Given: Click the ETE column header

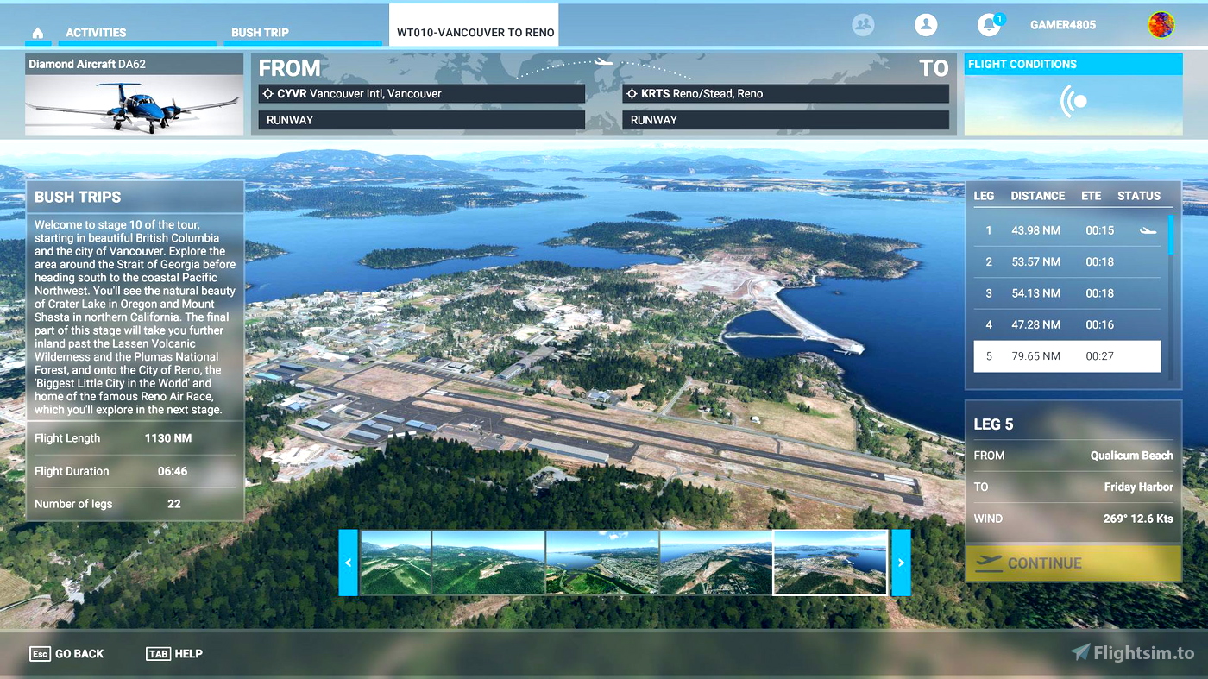Looking at the screenshot, I should tap(1092, 196).
